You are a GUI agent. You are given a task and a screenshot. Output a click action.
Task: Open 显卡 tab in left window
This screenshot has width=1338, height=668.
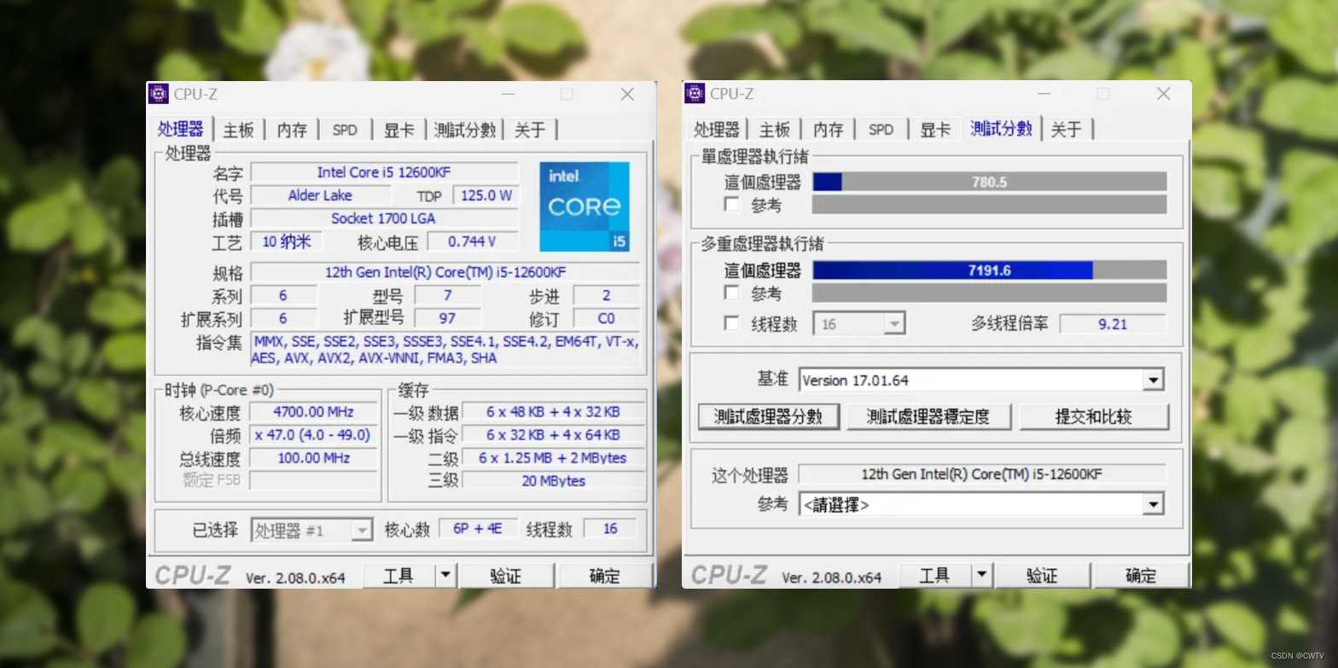(x=398, y=130)
